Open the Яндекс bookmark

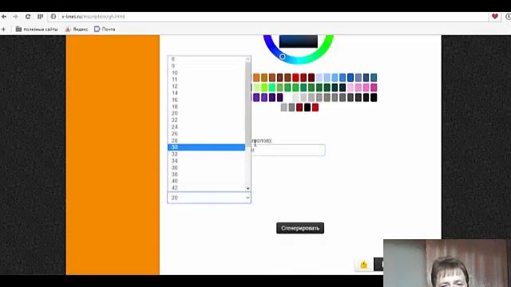click(x=77, y=29)
